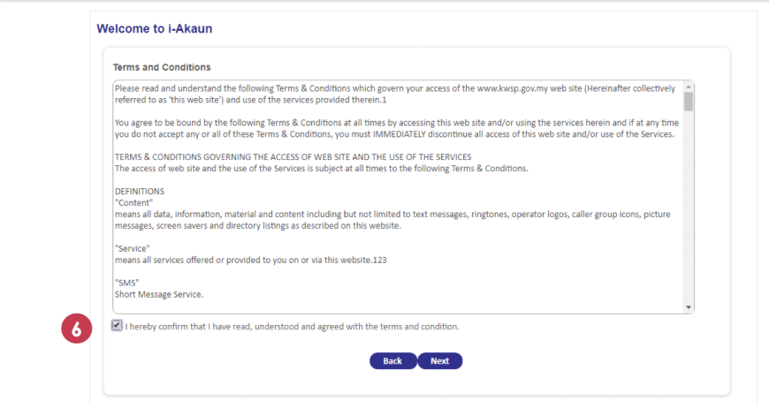769x408 pixels.
Task: Click the 'TERMS & CONDITIONS GOVERNING' heading line
Action: 293,157
